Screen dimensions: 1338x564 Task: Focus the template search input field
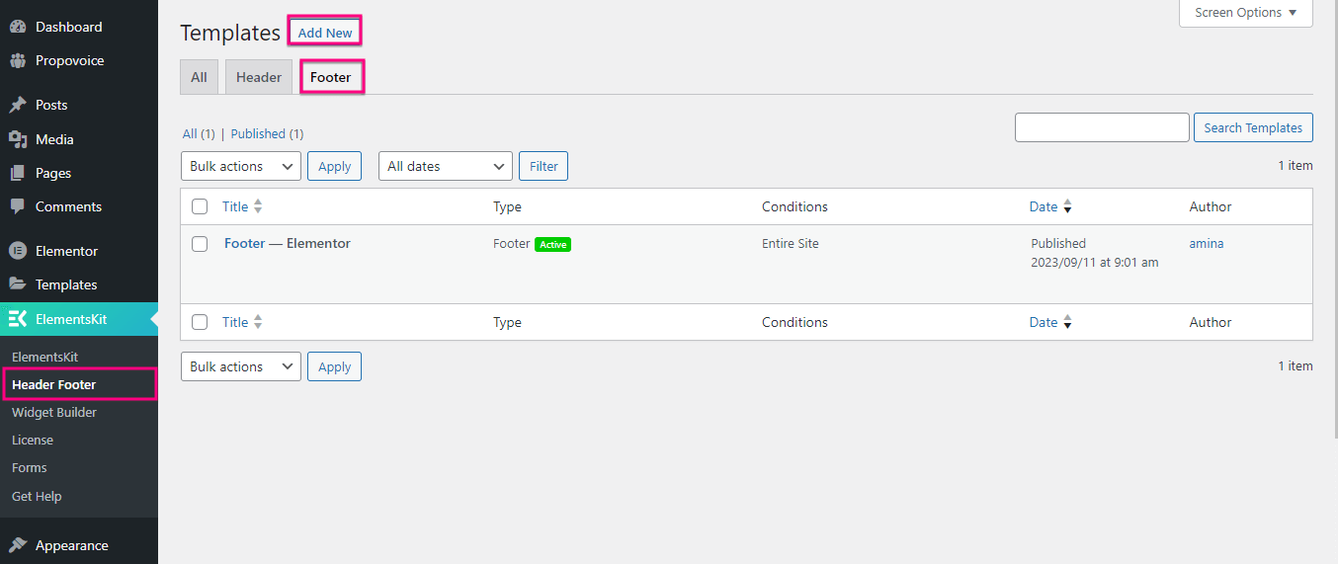1102,127
